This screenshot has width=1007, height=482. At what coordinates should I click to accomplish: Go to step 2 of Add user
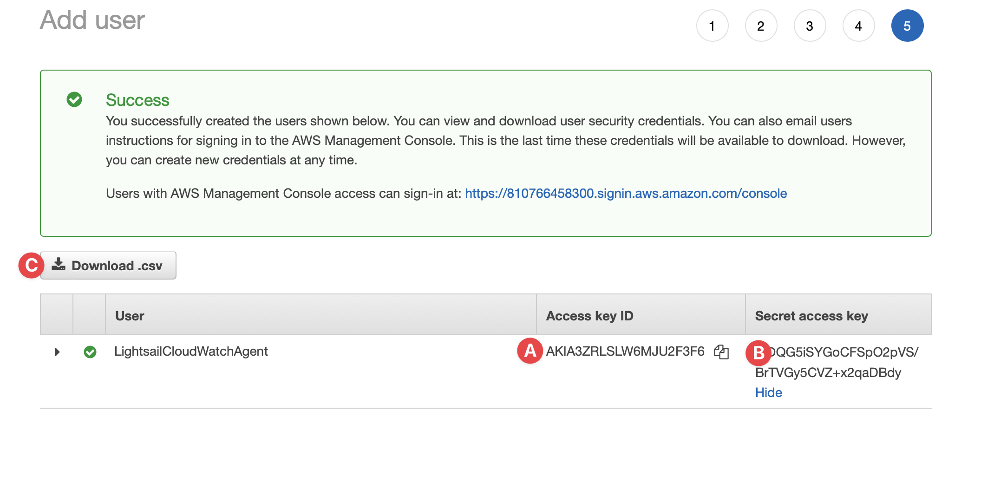click(x=761, y=26)
